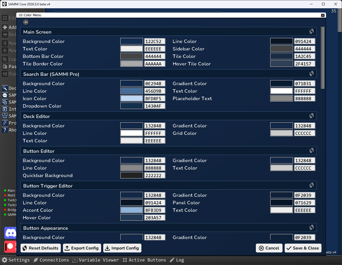Viewport: 342px width, 265px height.
Task: Pick Quickbar Background color swatch
Action: (132, 175)
